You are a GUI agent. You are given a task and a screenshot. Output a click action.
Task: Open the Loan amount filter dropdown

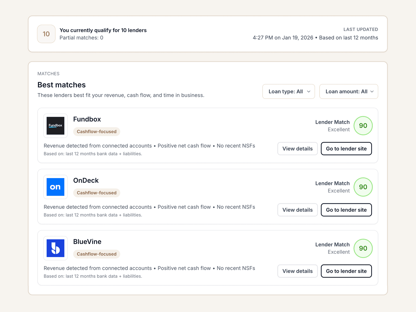349,92
